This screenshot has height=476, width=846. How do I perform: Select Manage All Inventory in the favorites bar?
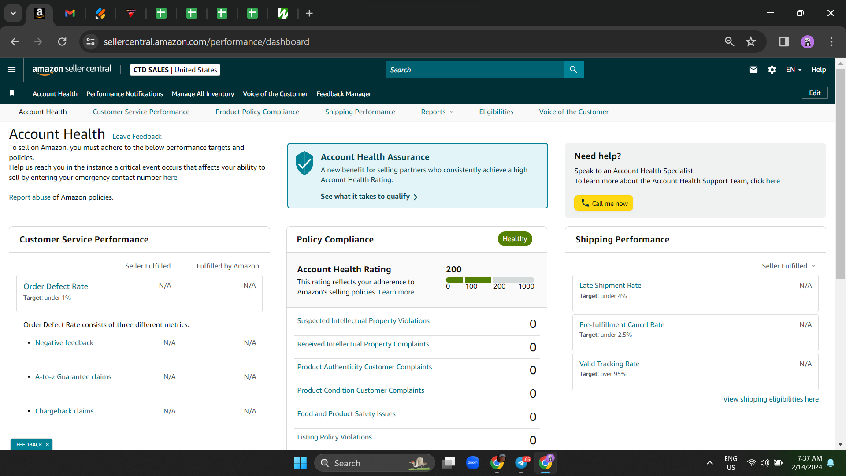pos(203,94)
